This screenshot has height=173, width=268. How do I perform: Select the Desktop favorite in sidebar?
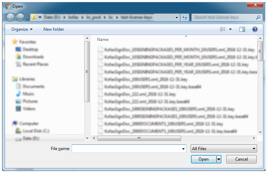[30, 49]
